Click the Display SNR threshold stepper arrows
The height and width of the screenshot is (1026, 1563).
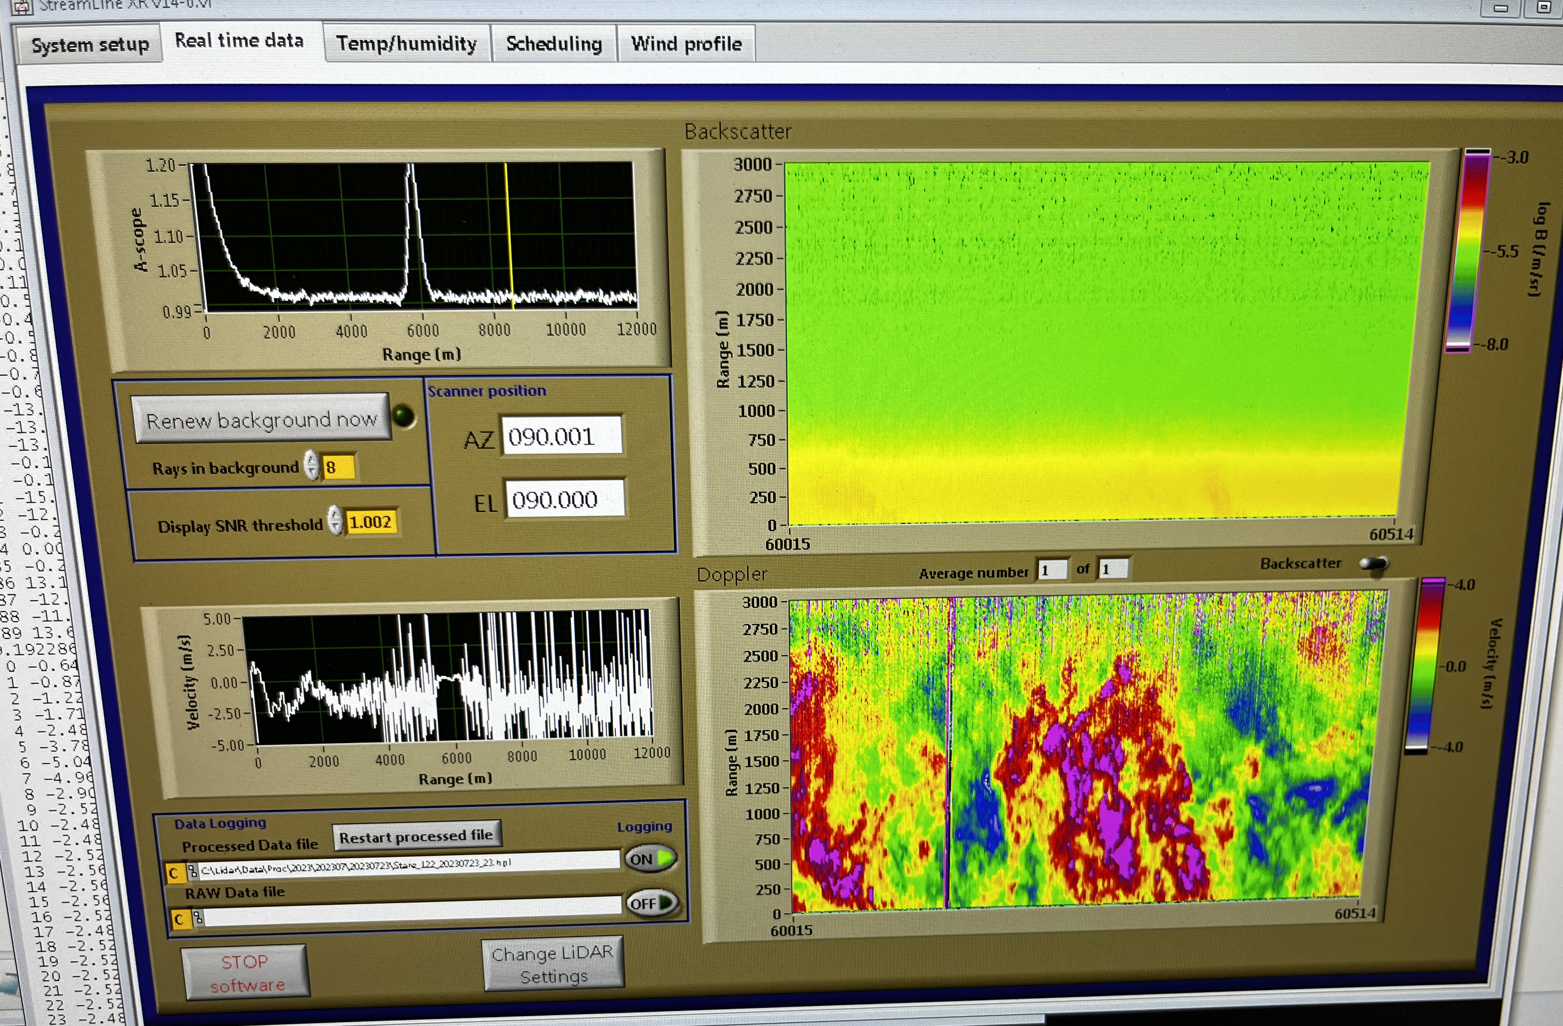(x=335, y=521)
